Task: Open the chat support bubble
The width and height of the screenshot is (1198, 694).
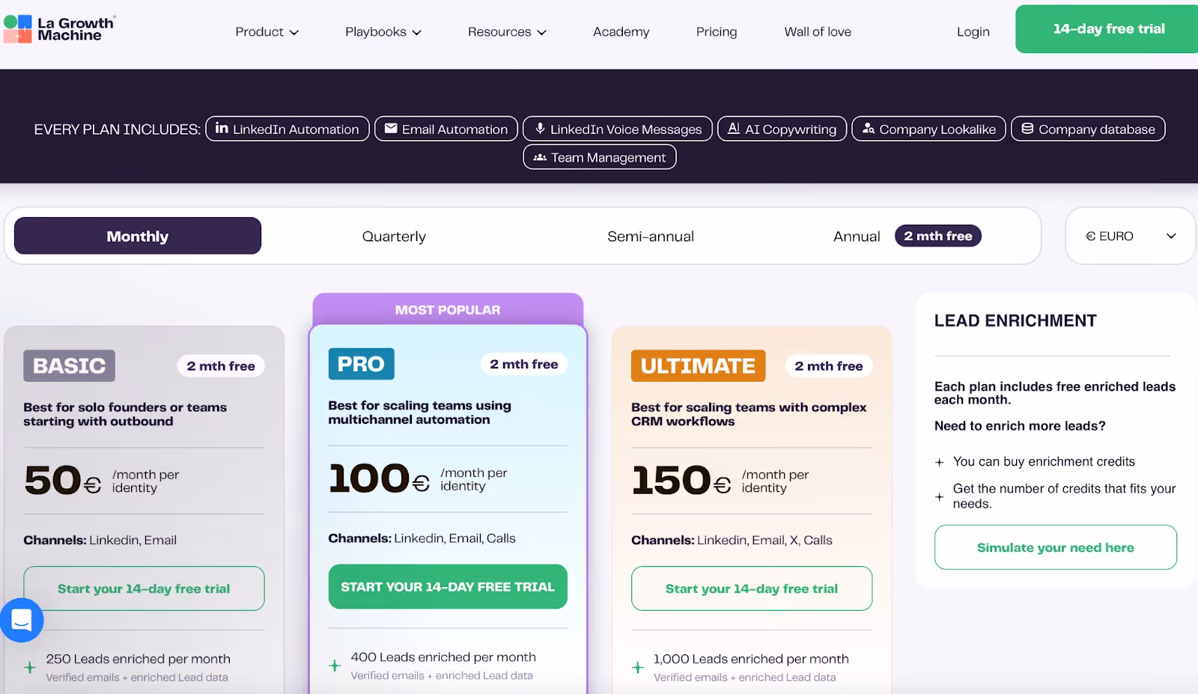Action: point(22,620)
